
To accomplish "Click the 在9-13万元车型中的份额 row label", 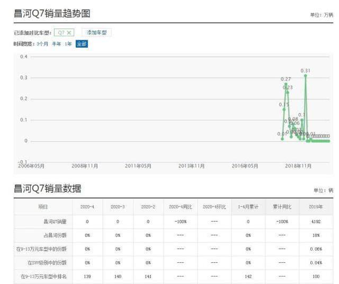I will pos(41,249).
